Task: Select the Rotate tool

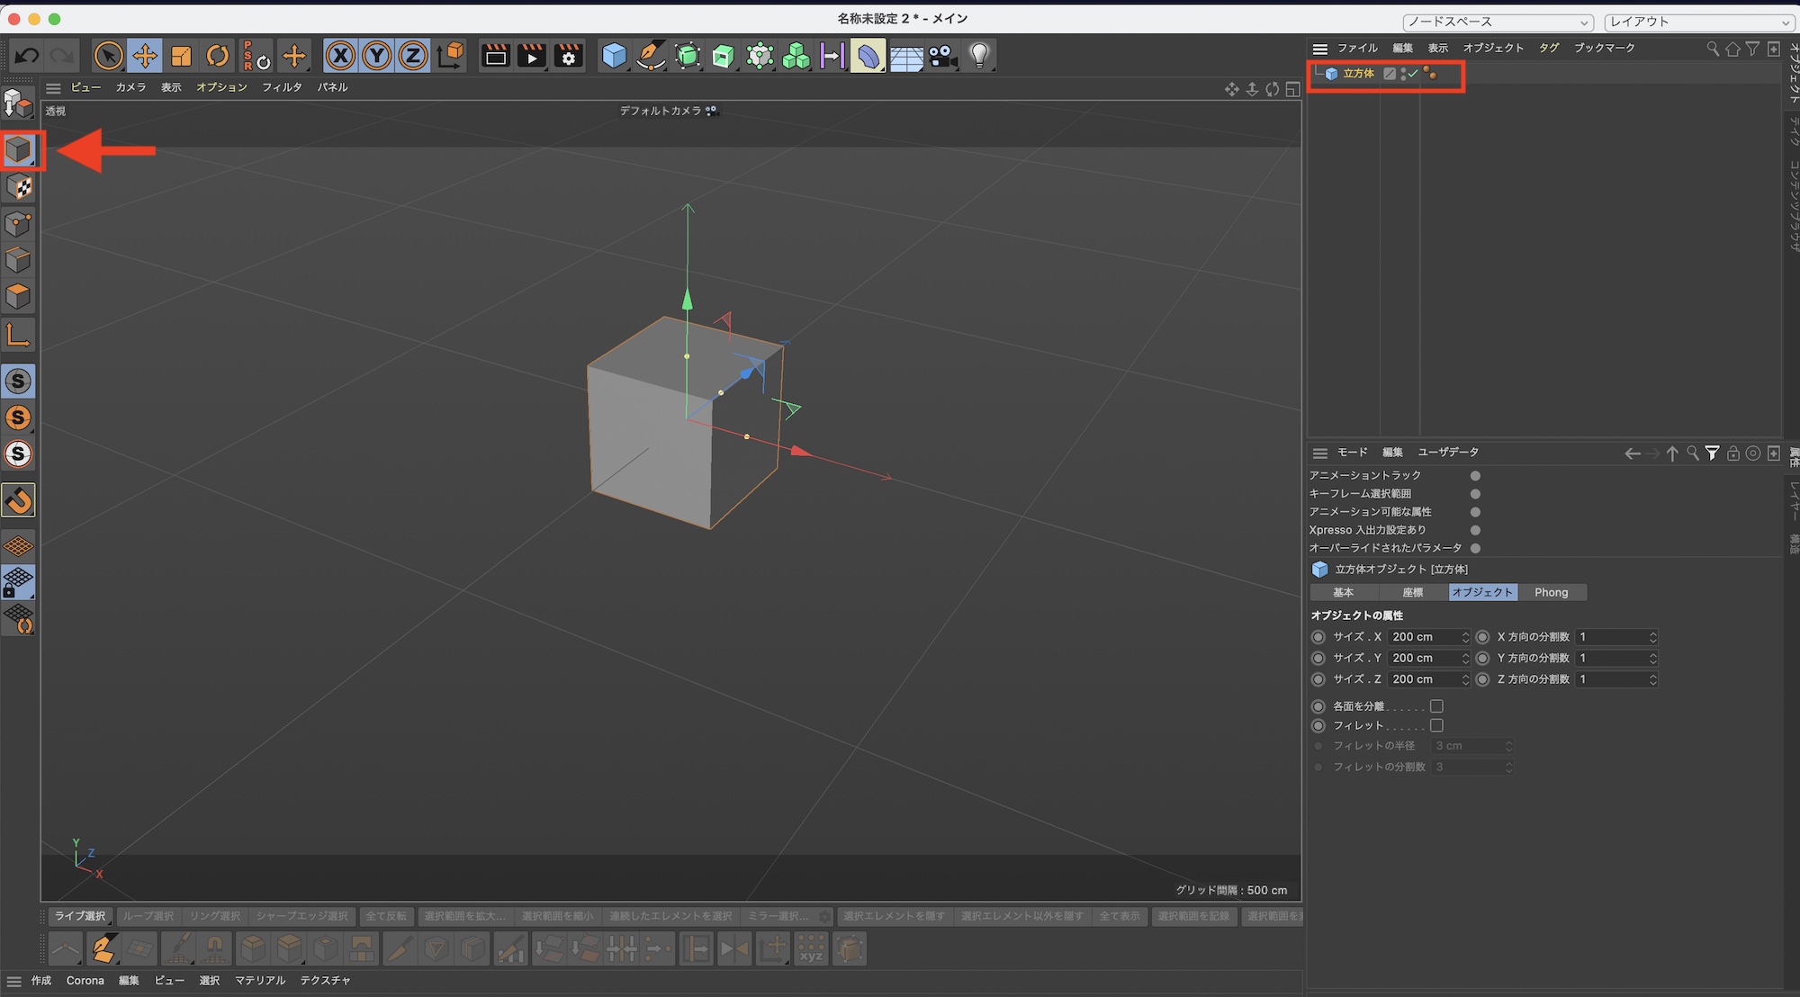Action: tap(218, 56)
